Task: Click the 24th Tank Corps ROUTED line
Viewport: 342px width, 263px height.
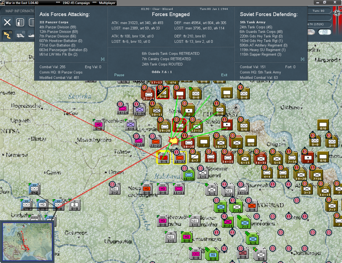Action: tap(162, 64)
